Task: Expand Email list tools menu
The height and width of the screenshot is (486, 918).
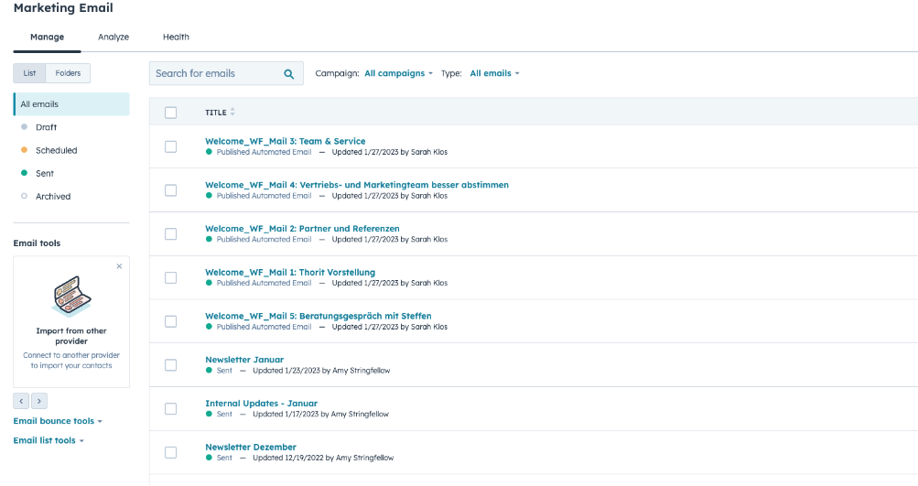Action: pos(49,440)
